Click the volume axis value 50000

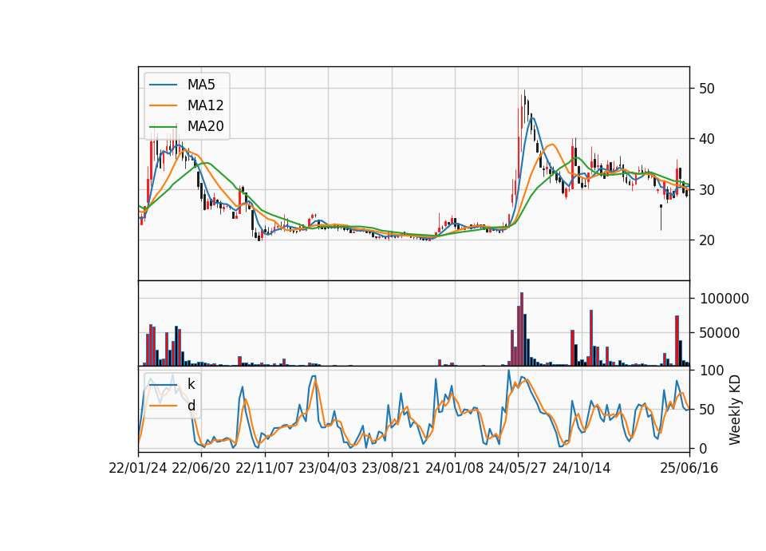click(720, 333)
